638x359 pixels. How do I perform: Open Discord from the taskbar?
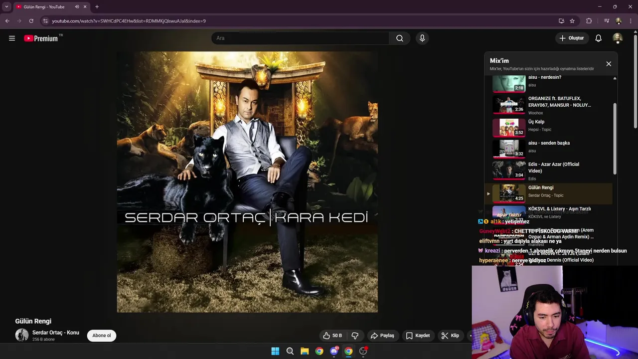tap(334, 351)
